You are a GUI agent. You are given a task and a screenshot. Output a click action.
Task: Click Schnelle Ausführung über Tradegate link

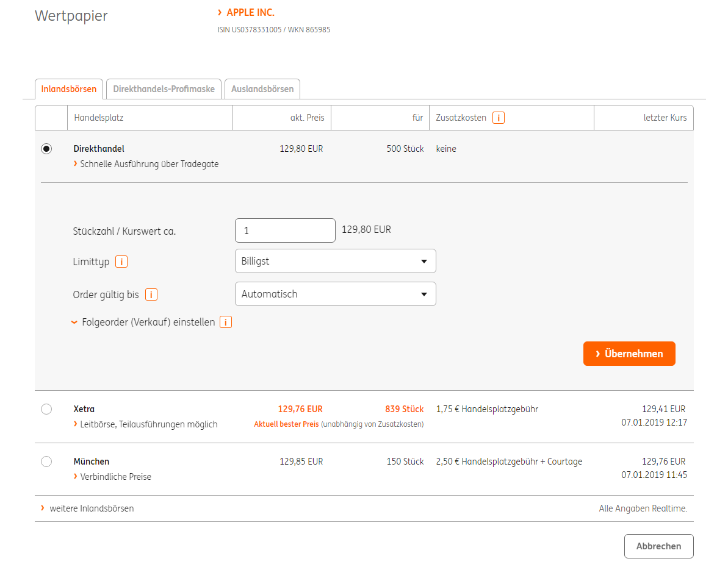(x=146, y=164)
